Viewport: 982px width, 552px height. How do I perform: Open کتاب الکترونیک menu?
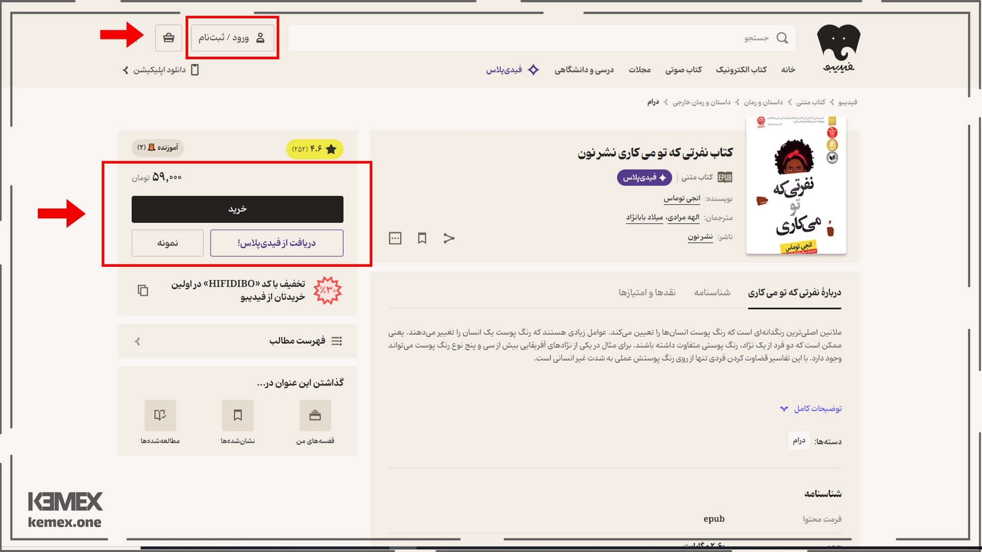(x=741, y=70)
